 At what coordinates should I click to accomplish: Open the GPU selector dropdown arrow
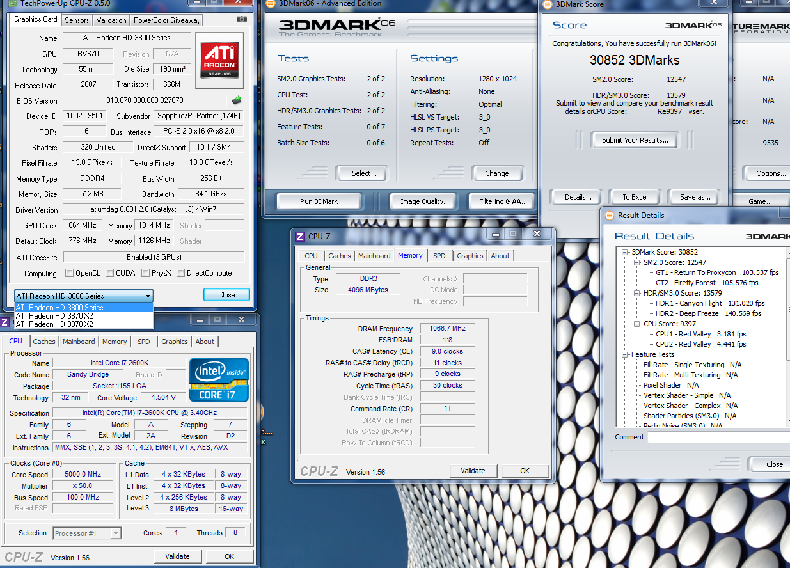click(148, 296)
